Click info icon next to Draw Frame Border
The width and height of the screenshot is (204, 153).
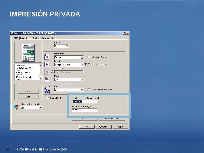click(86, 64)
